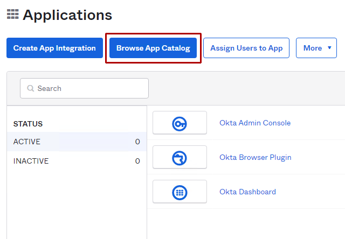This screenshot has height=239, width=345.
Task: Click the STATUS sidebar heading
Action: click(28, 124)
